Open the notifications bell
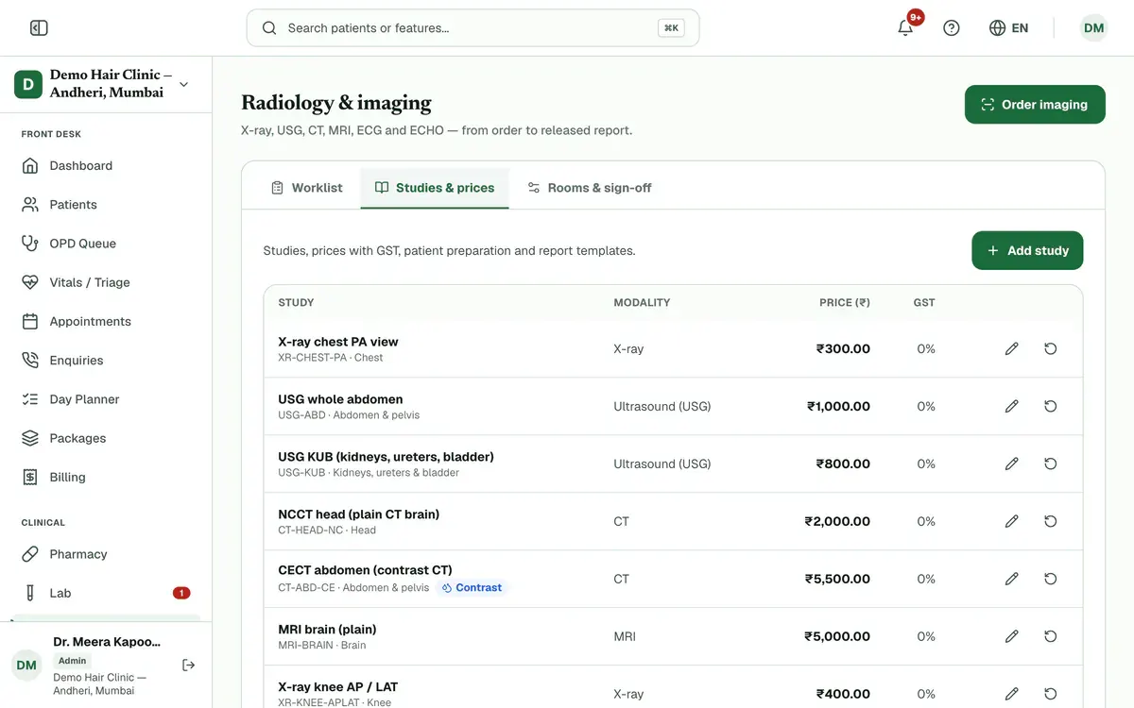The height and width of the screenshot is (708, 1134). [x=905, y=28]
